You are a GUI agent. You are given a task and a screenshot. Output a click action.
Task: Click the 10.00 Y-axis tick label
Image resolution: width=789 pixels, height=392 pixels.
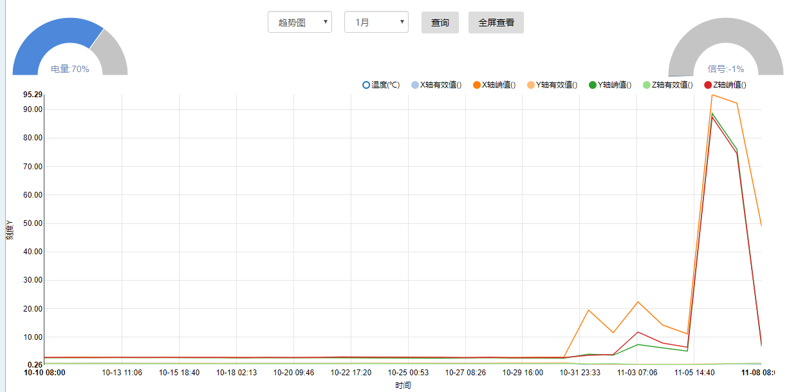33,337
